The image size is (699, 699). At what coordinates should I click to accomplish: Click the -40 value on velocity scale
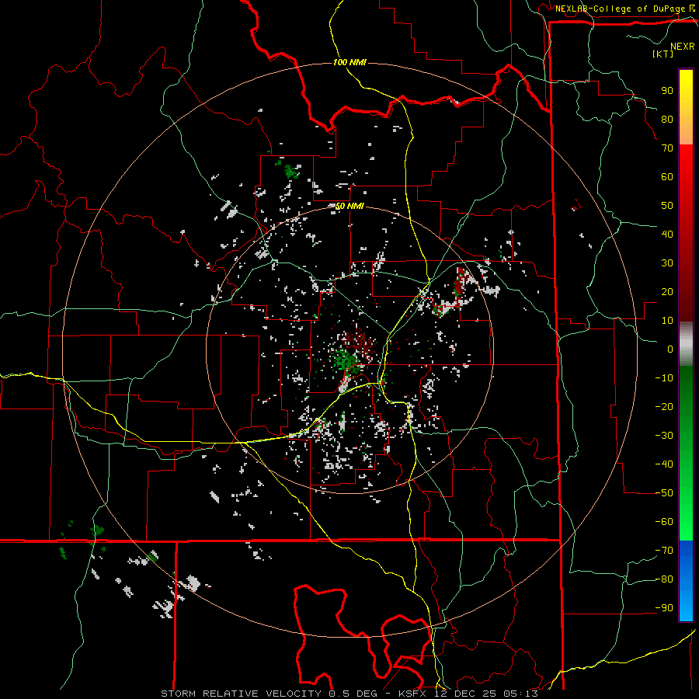[x=664, y=464]
